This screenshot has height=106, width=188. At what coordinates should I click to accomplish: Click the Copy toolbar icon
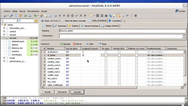coord(17,16)
